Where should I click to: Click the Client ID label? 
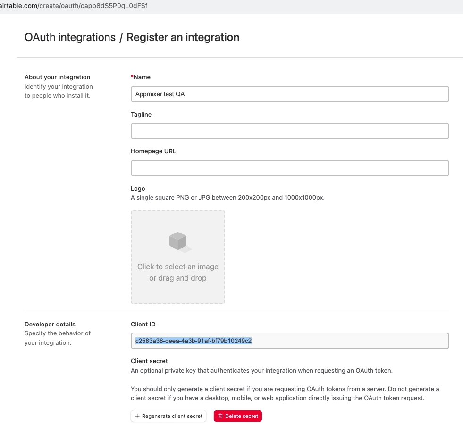point(143,324)
